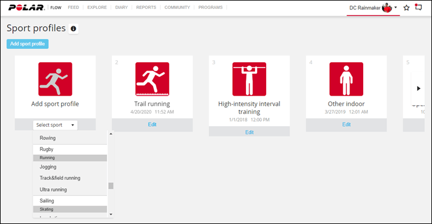The image size is (432, 224).
Task: Click the Trail running sport icon
Action: [152, 79]
